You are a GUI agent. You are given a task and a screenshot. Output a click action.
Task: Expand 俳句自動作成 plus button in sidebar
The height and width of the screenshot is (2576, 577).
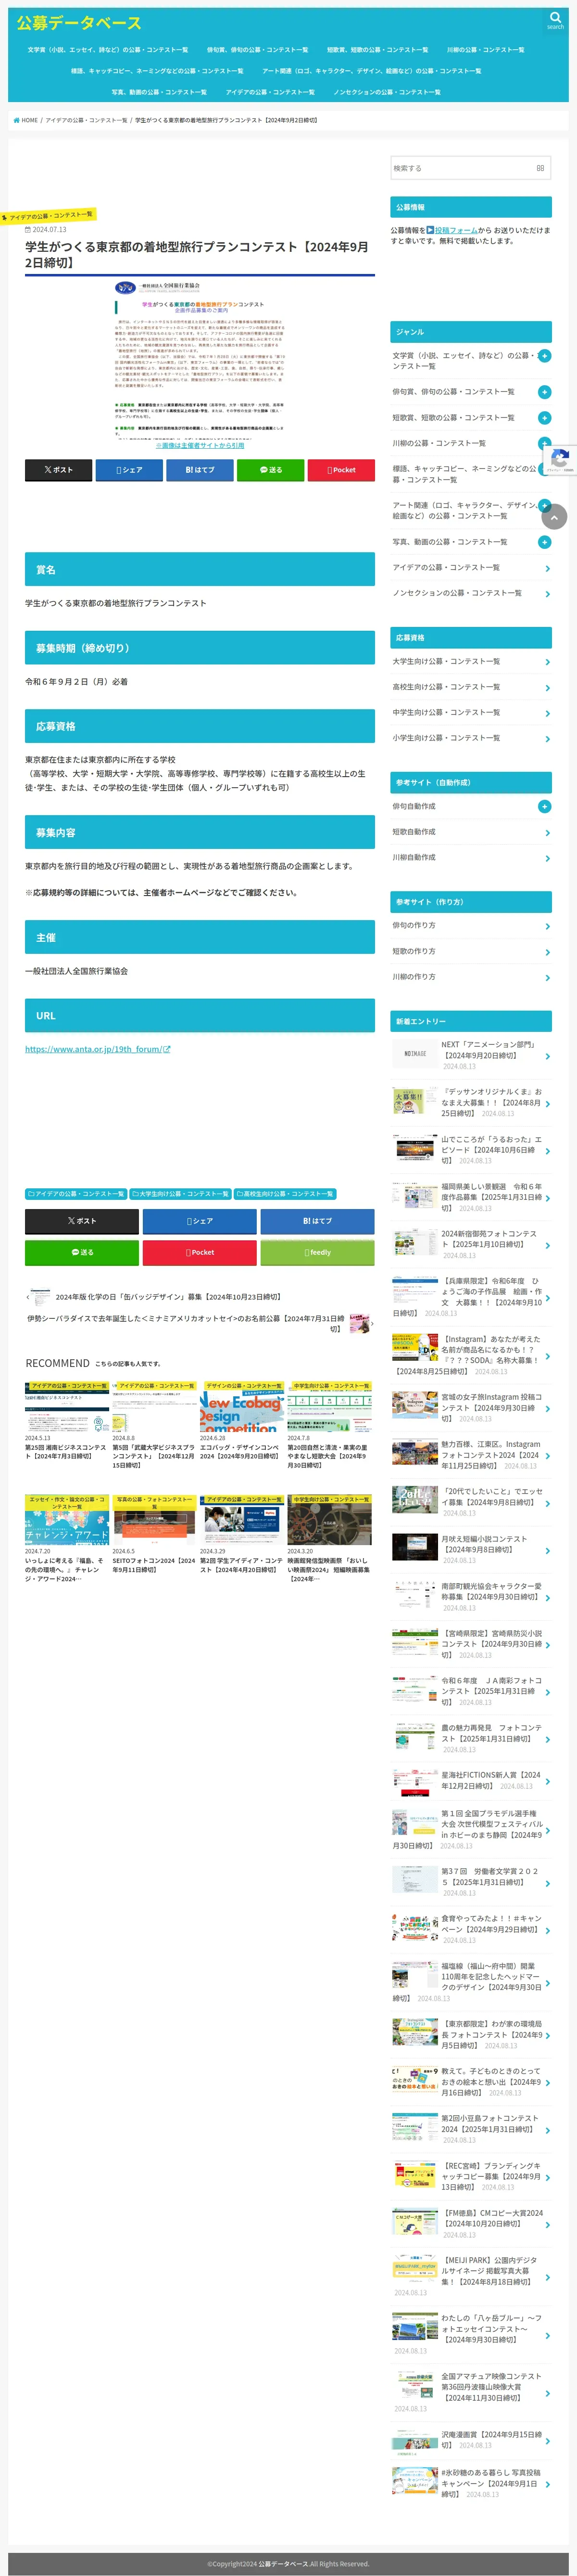544,806
